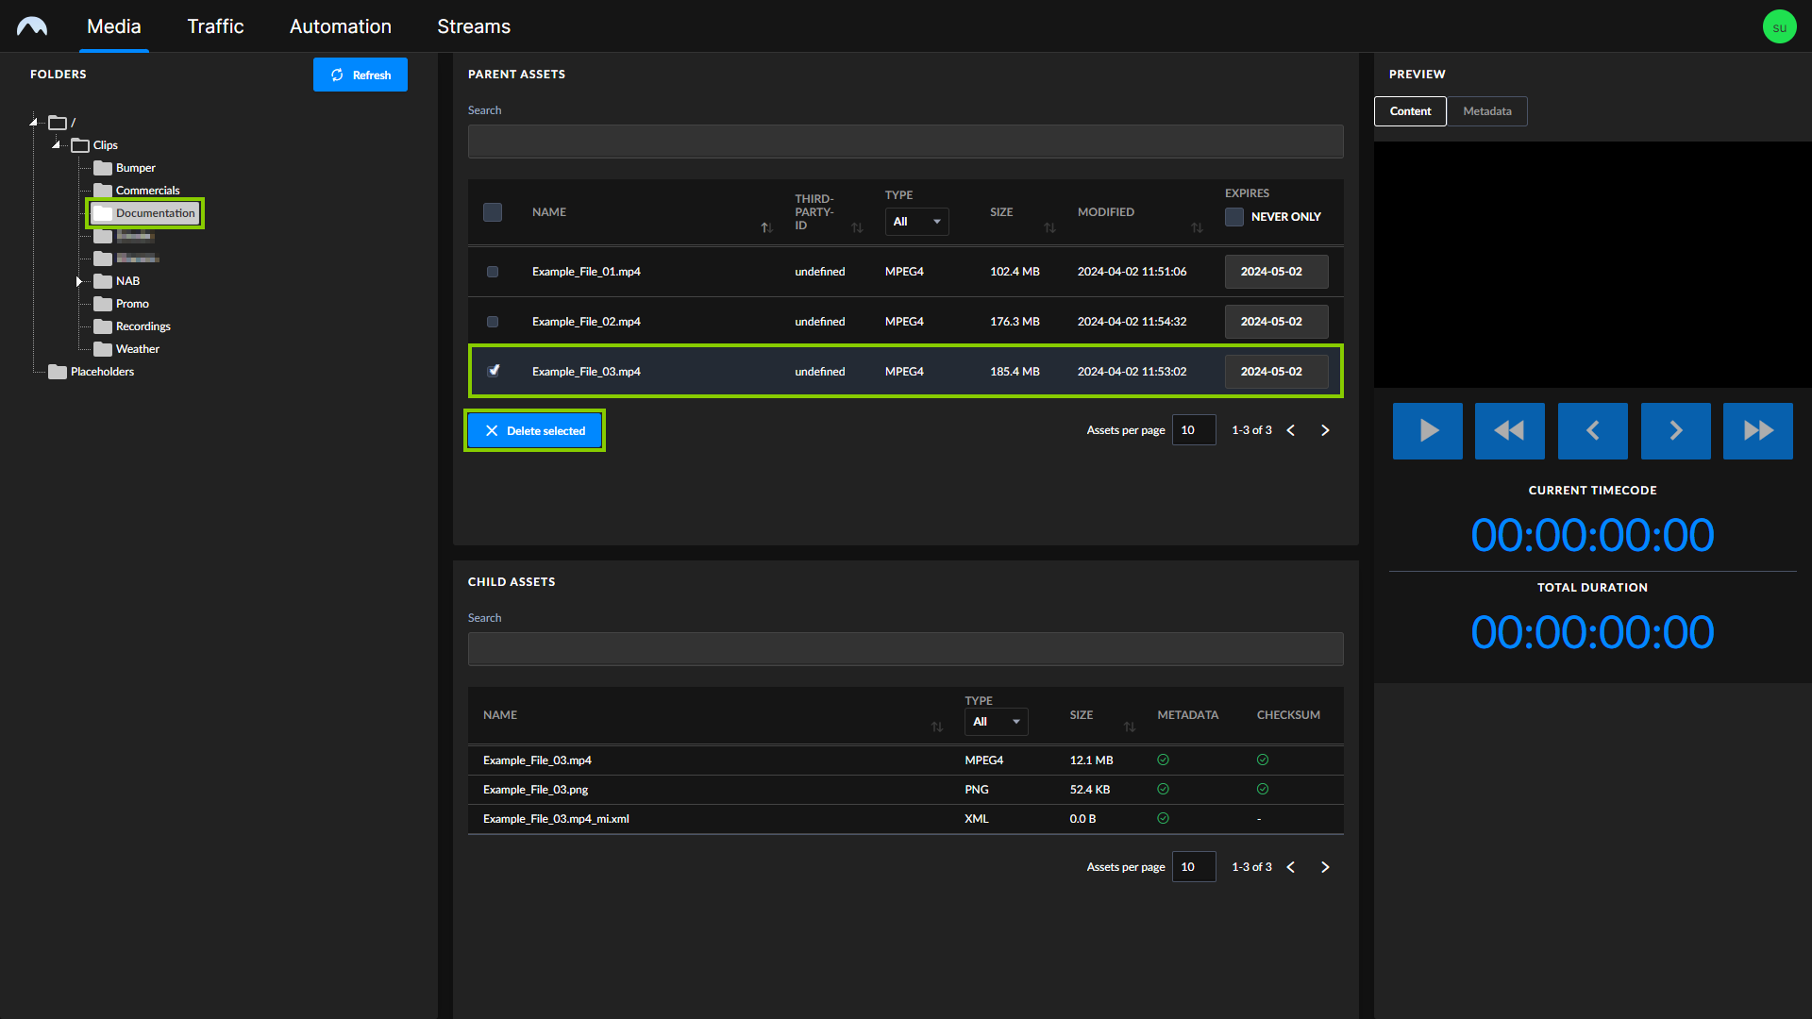Select the Recordings folder
This screenshot has width=1812, height=1019.
143,326
